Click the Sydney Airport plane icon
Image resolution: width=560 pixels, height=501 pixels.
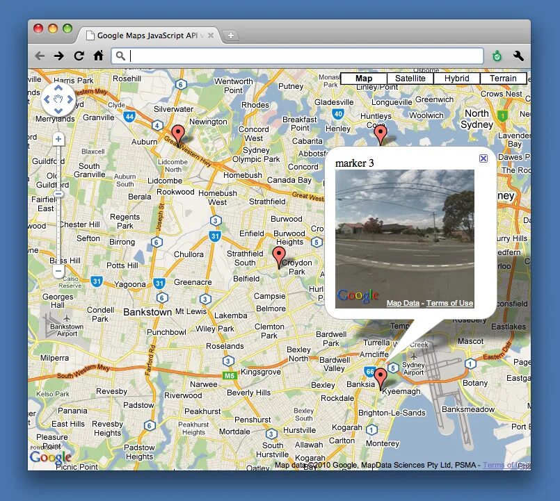[413, 356]
